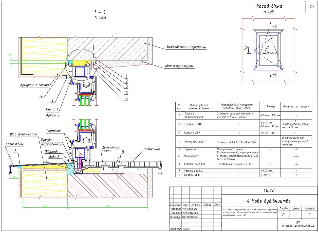
Task: Select the "Перевірив" role label
Action: pyautogui.click(x=176, y=213)
